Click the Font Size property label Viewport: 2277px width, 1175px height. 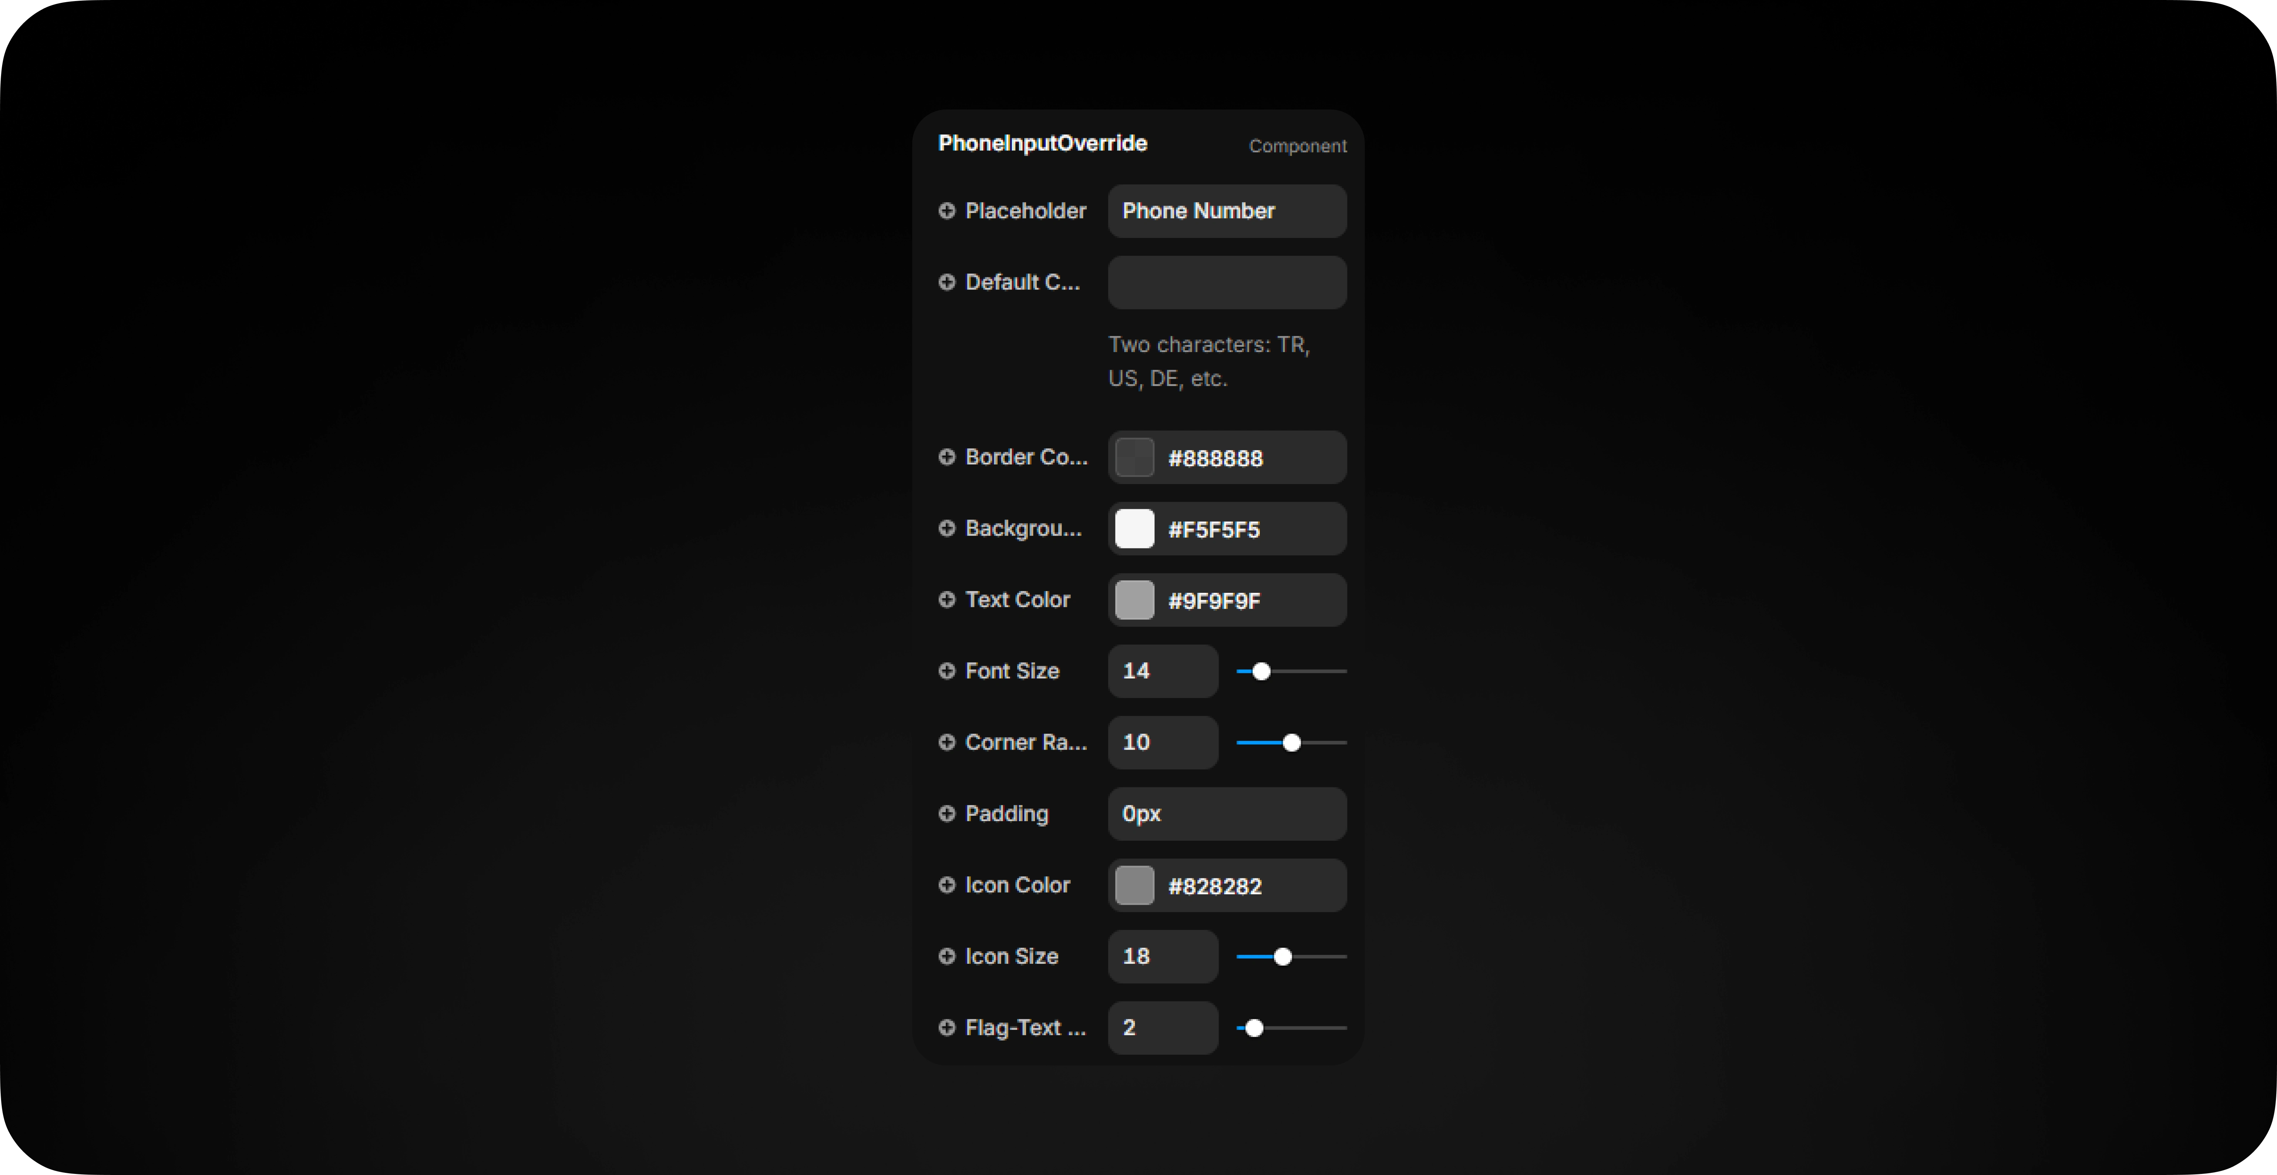[x=1012, y=671]
